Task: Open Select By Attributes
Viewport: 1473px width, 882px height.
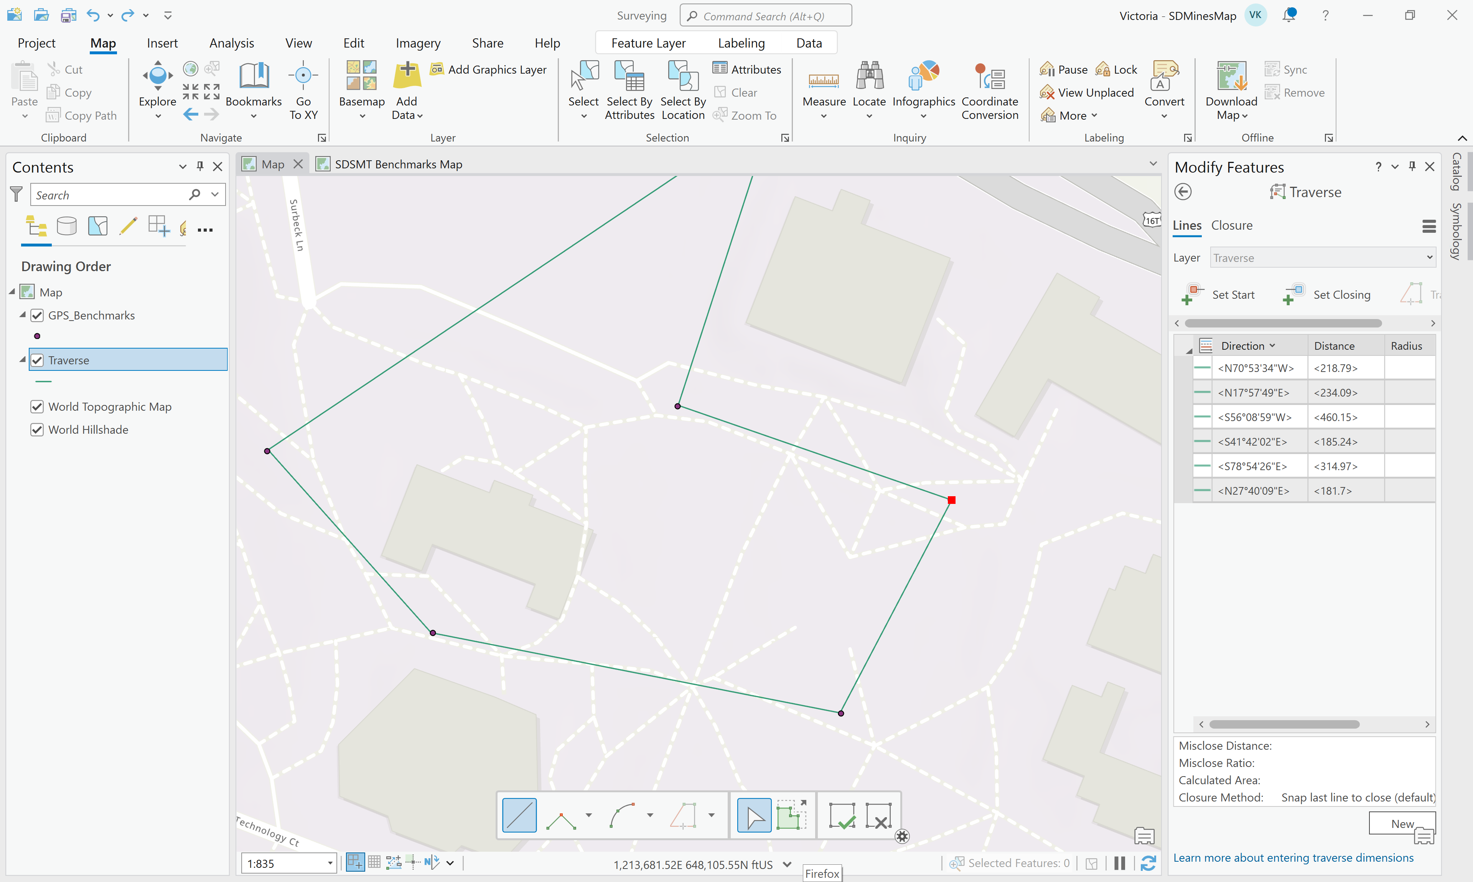Action: pyautogui.click(x=629, y=89)
